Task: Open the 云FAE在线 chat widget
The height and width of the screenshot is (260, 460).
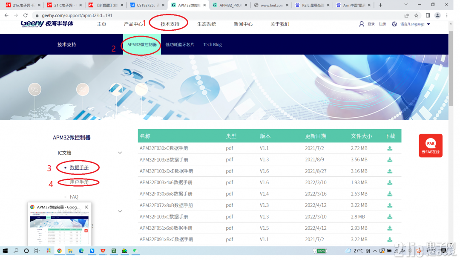Action: (430, 145)
